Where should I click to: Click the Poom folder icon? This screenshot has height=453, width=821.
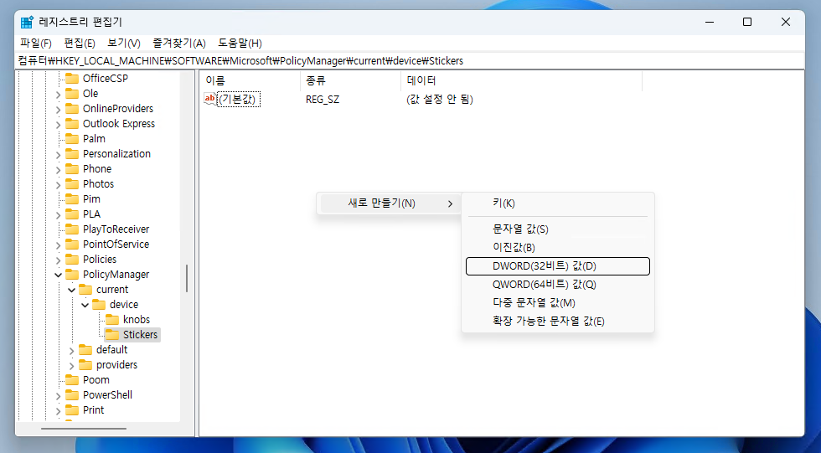coord(72,380)
